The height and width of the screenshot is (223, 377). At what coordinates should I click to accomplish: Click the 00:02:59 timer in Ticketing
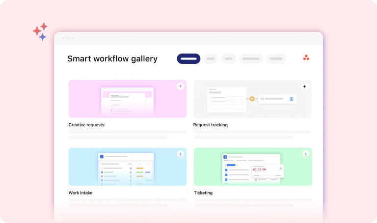[260, 169]
